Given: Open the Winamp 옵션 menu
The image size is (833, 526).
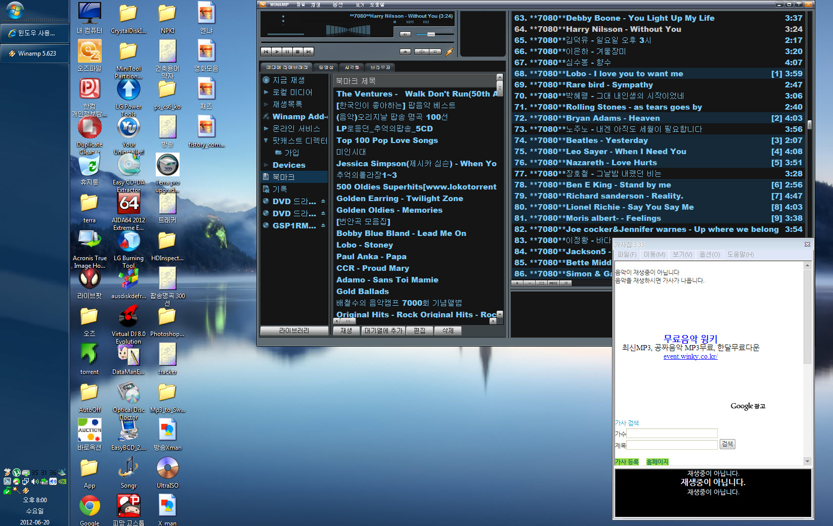Looking at the screenshot, I should (x=337, y=5).
